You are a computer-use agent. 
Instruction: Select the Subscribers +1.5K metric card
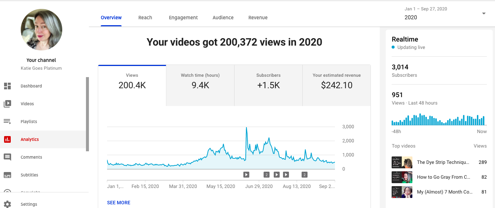(x=268, y=85)
